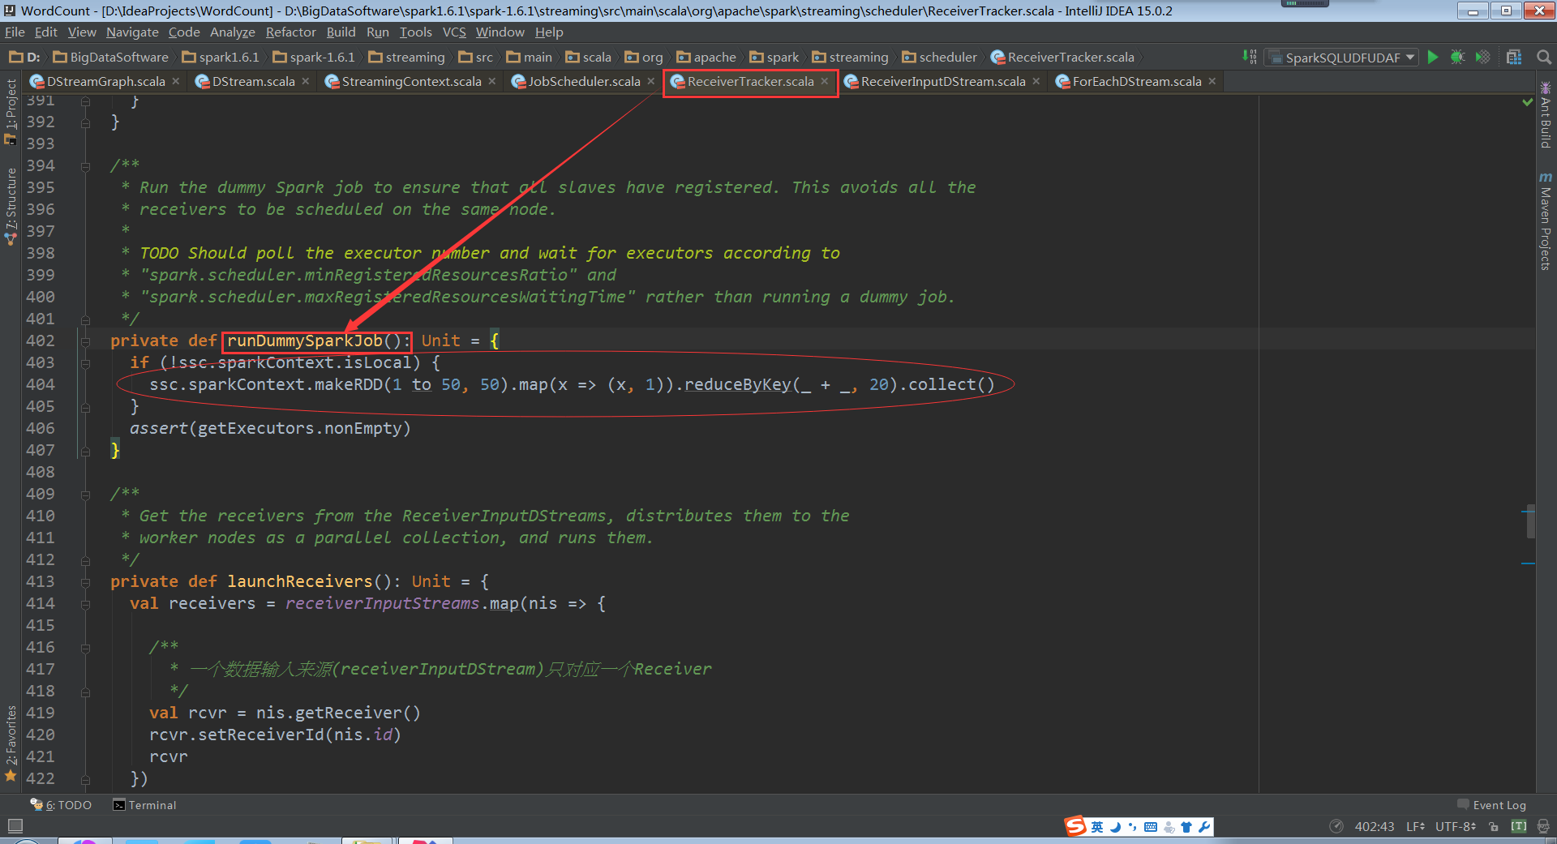
Task: Close the ReceiverTracker.scala tab
Action: point(825,81)
